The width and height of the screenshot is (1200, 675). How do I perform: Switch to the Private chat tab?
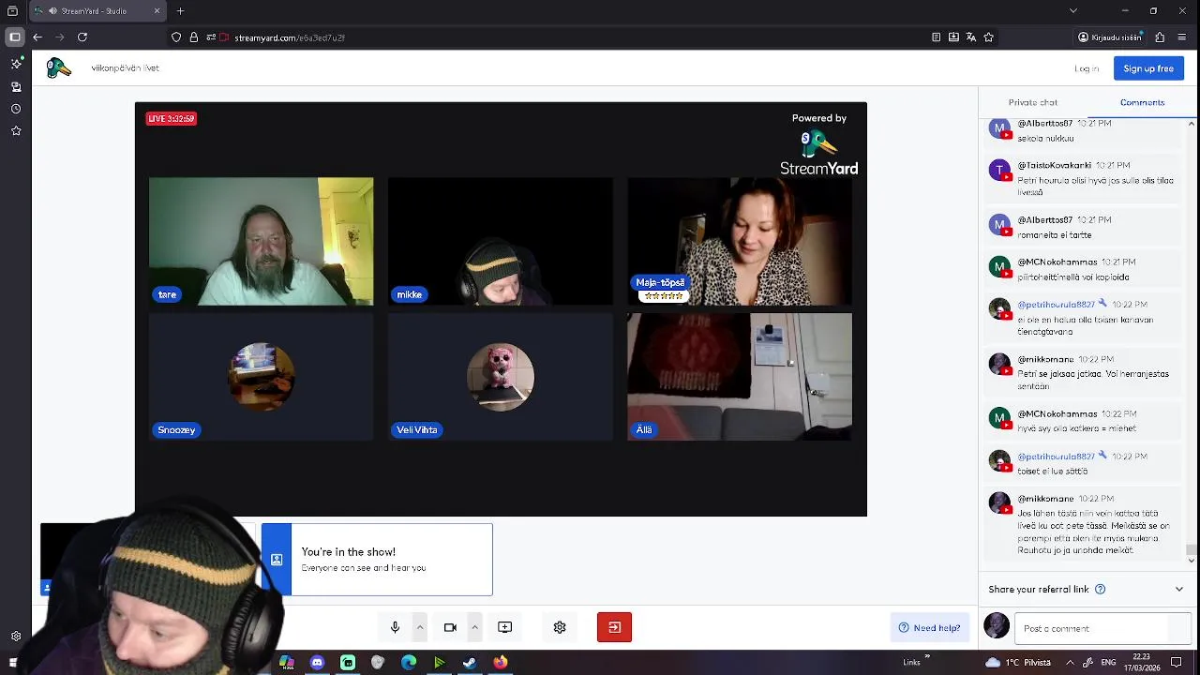(x=1032, y=102)
